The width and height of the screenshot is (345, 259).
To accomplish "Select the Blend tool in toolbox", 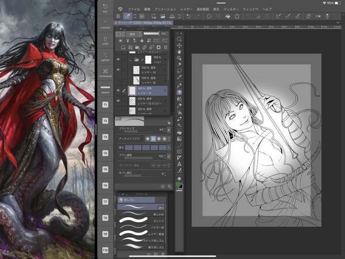I will (x=179, y=99).
